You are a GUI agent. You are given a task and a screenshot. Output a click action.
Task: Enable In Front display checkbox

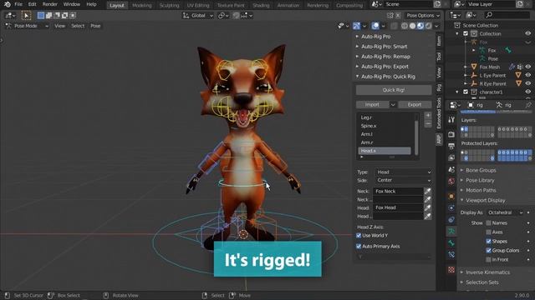[x=488, y=259]
